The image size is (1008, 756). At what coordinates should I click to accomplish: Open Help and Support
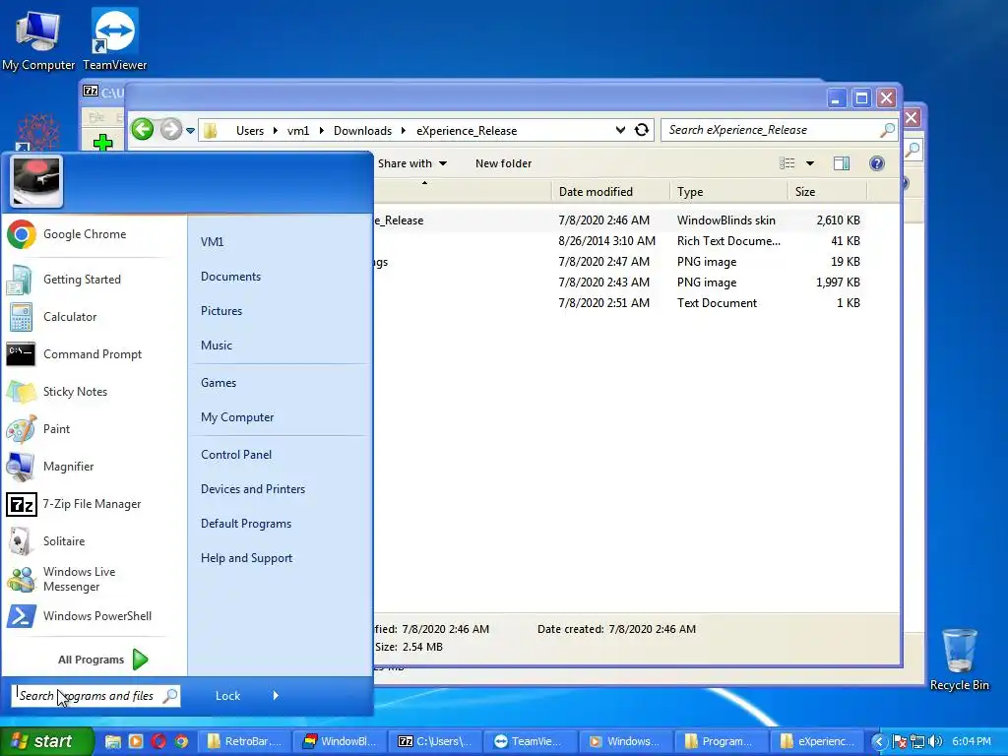pyautogui.click(x=246, y=558)
